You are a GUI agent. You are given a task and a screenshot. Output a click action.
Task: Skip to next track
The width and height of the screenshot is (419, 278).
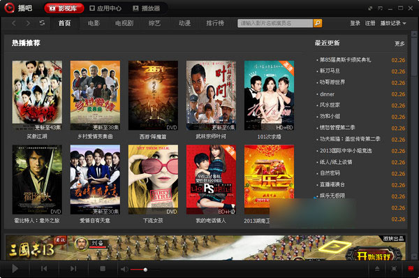pyautogui.click(x=73, y=268)
